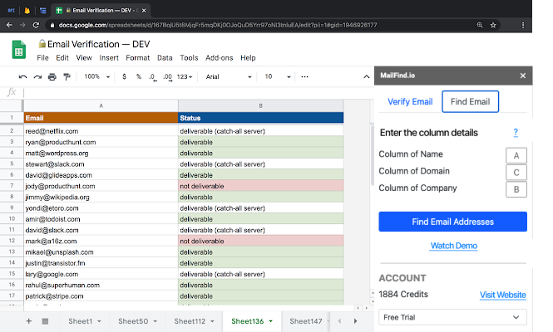The width and height of the screenshot is (553, 332).
Task: Click the Find Email Addresses button
Action: 453,222
